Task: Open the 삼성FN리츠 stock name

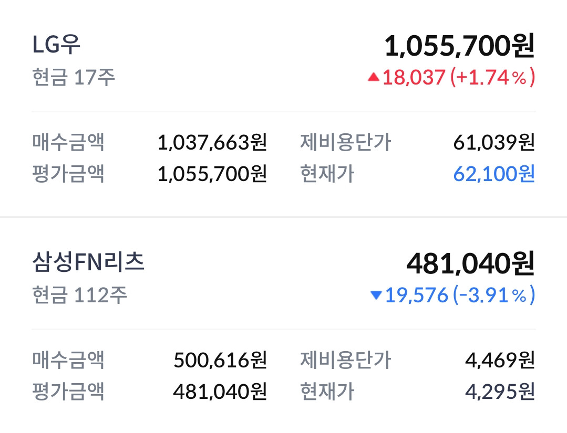Action: coord(88,262)
